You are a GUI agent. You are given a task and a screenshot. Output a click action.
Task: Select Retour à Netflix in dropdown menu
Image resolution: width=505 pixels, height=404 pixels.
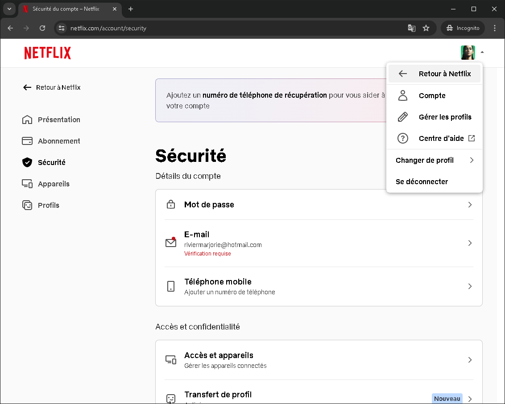(x=435, y=74)
